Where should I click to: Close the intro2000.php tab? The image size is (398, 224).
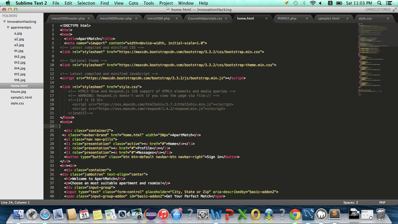coord(177,18)
